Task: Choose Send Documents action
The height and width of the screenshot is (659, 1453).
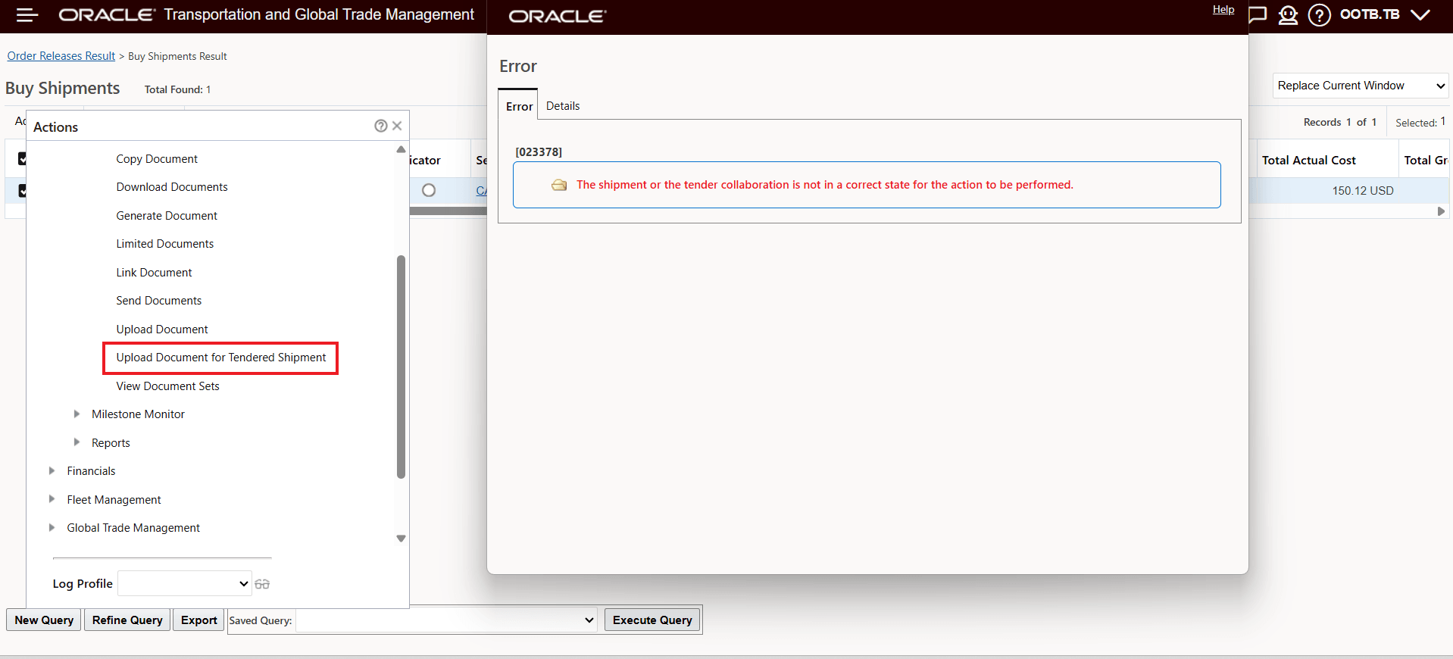Action: [x=159, y=301]
